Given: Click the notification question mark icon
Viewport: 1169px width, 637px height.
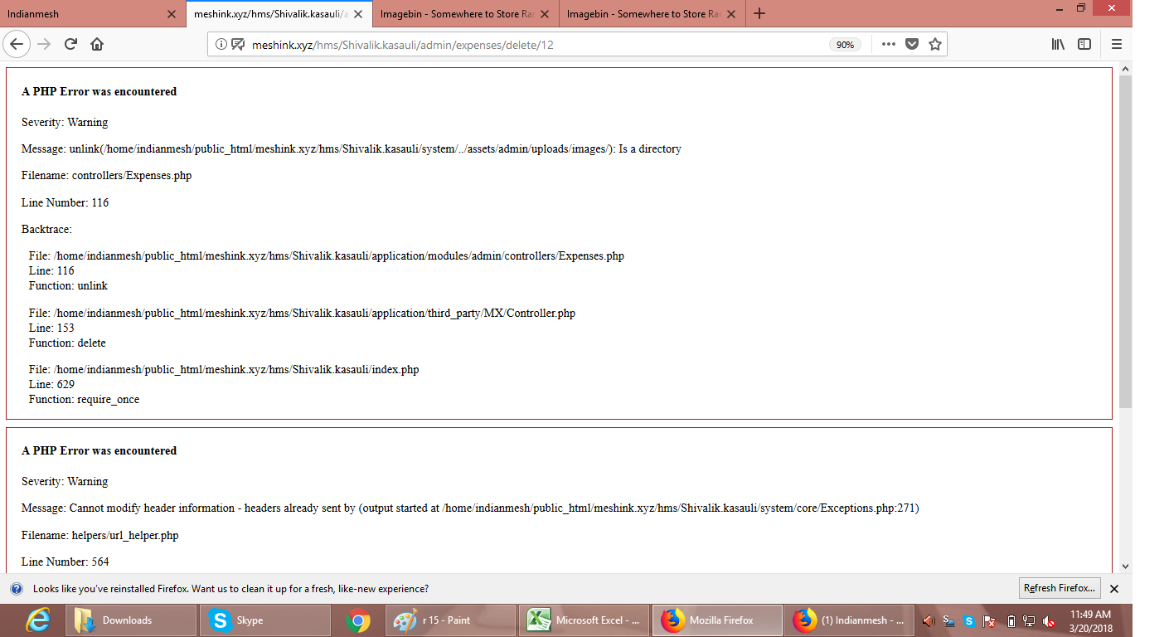Looking at the screenshot, I should (x=16, y=589).
